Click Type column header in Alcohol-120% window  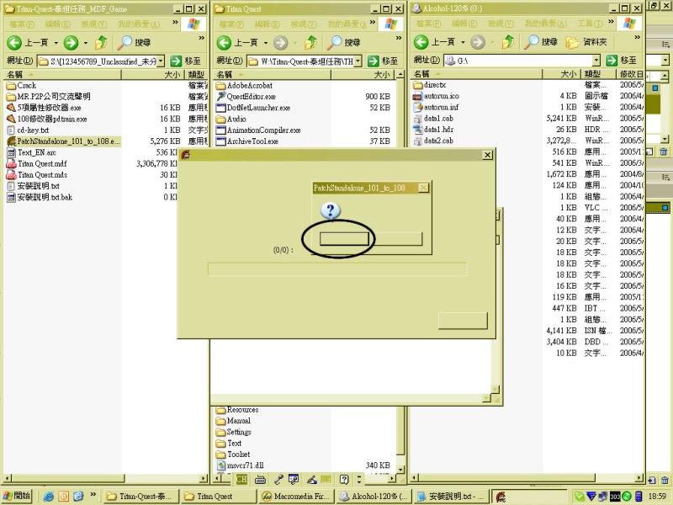[599, 74]
